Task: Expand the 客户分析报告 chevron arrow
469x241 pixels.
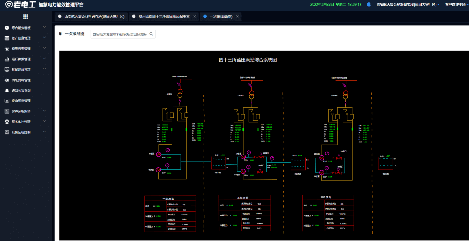Action: [44, 111]
